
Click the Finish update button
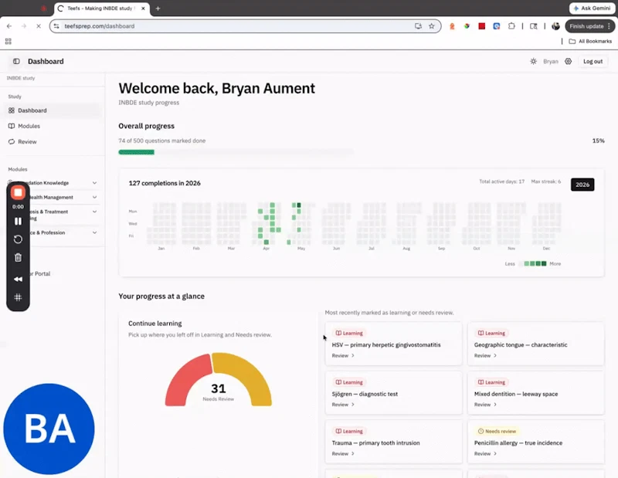589,26
